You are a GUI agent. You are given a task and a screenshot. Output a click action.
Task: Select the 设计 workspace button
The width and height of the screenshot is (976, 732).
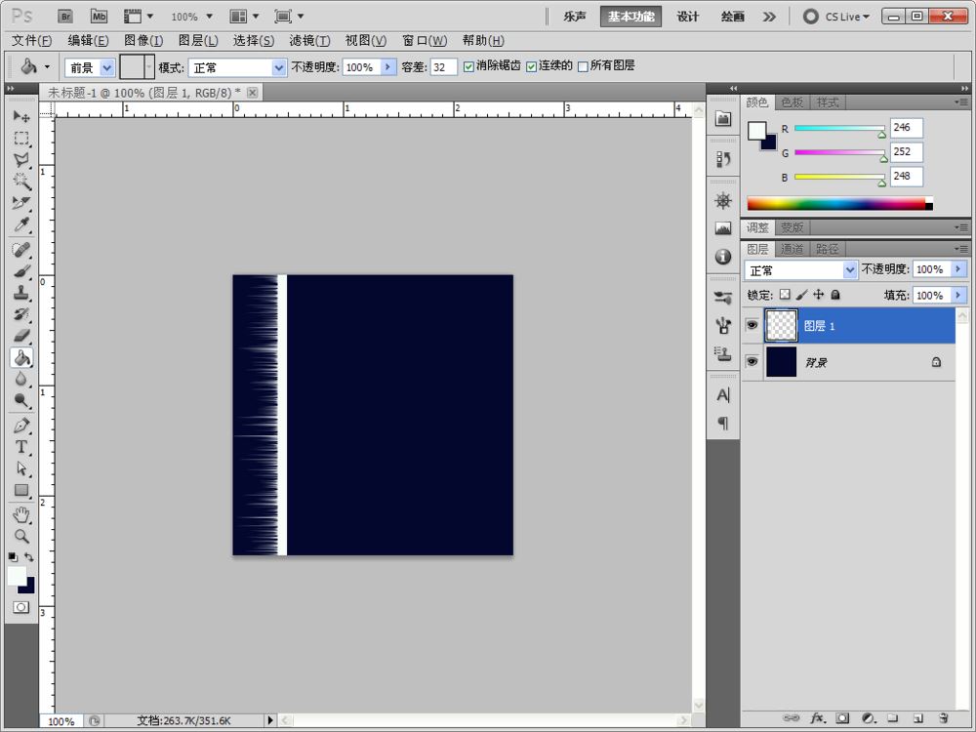(688, 17)
